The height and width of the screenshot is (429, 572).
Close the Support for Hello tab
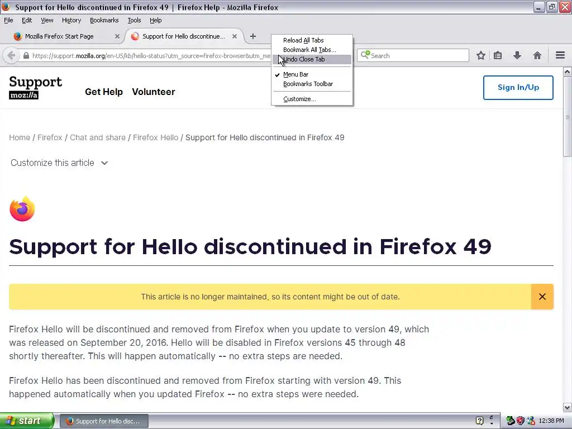click(x=235, y=36)
